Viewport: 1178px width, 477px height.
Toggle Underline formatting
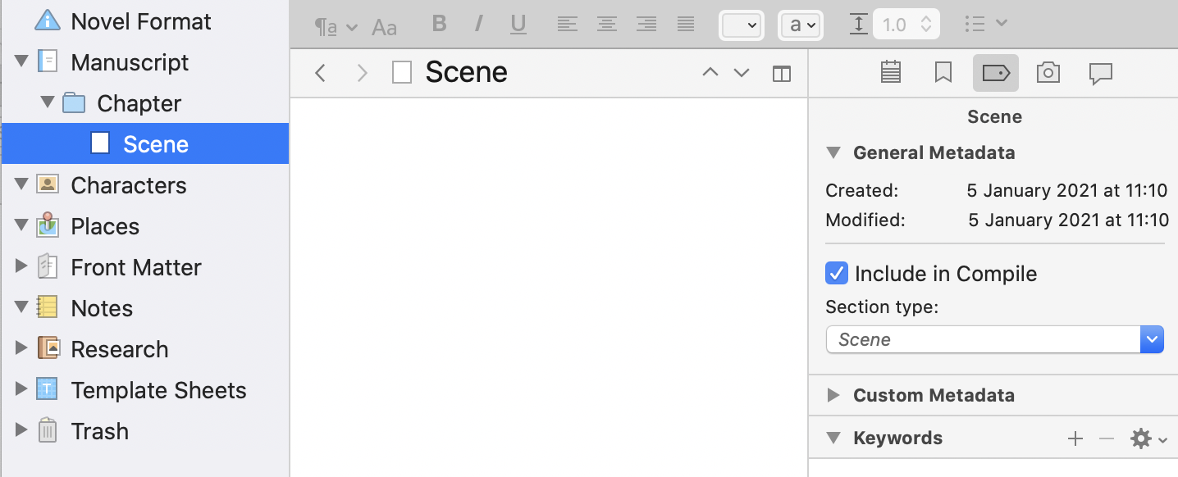tap(518, 25)
